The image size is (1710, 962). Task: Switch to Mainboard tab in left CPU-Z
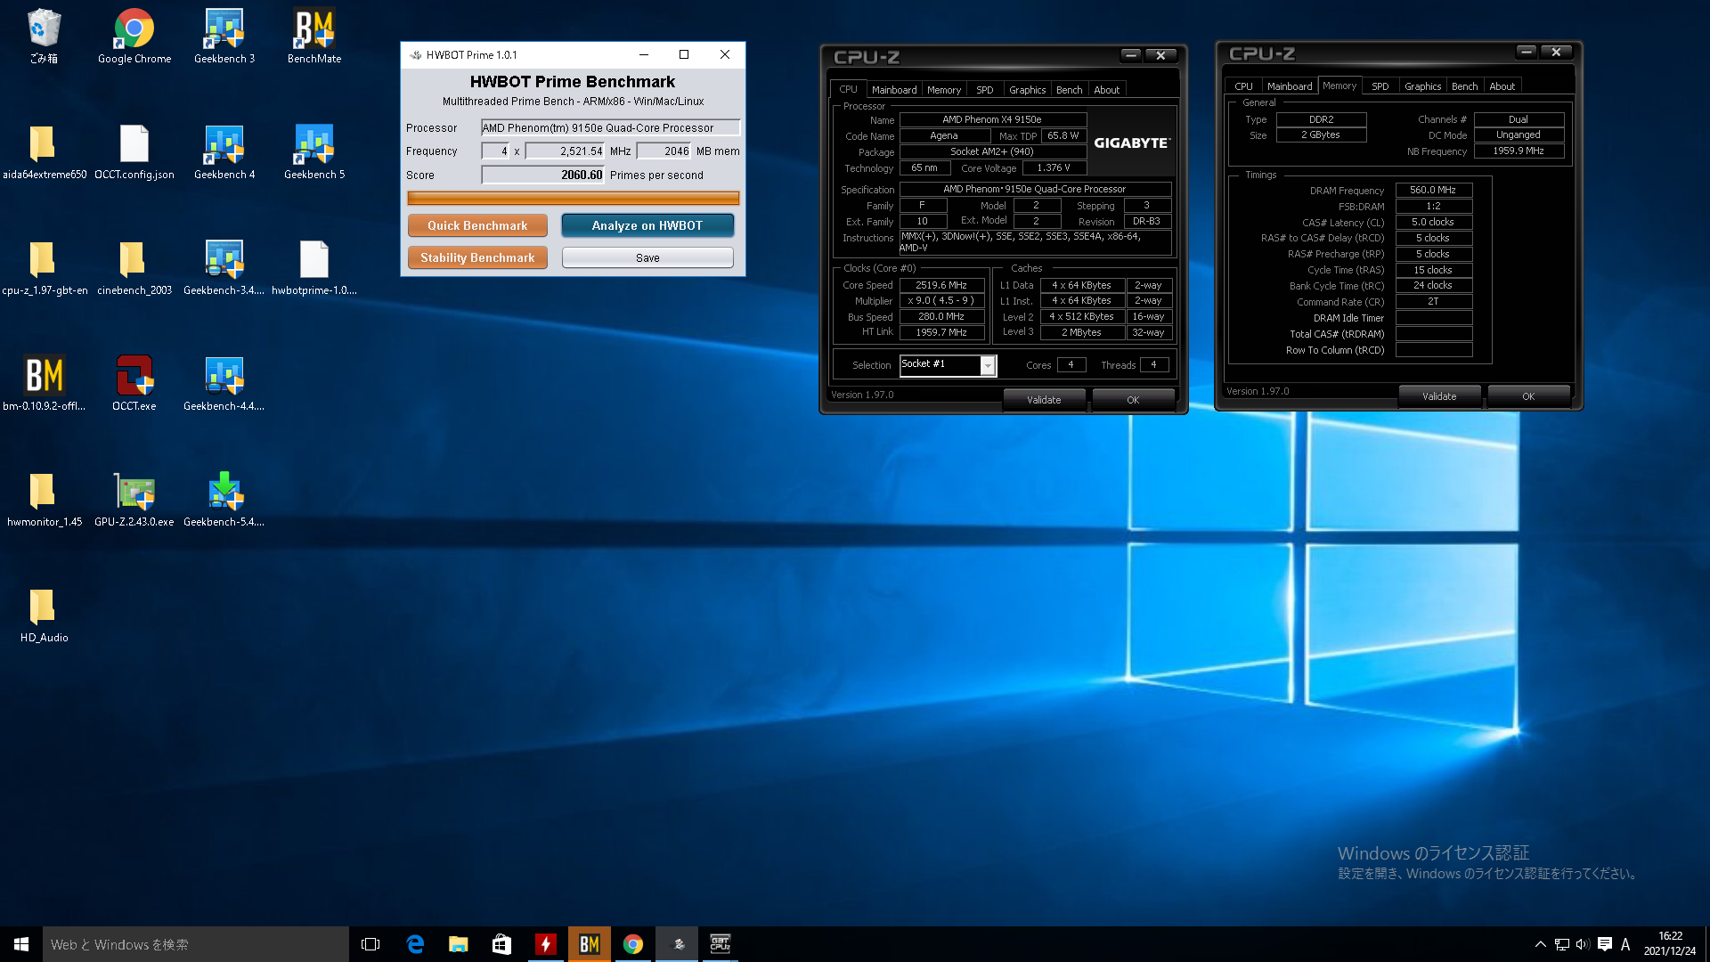click(x=894, y=90)
